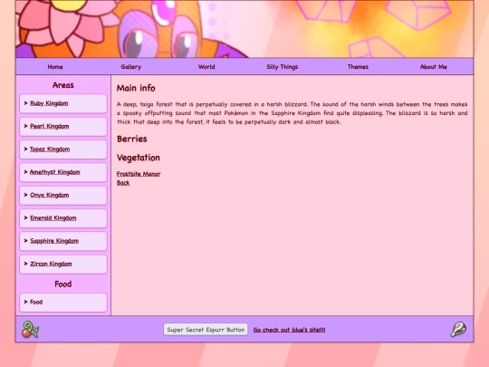489x367 pixels.
Task: Click the Back link
Action: 123,183
